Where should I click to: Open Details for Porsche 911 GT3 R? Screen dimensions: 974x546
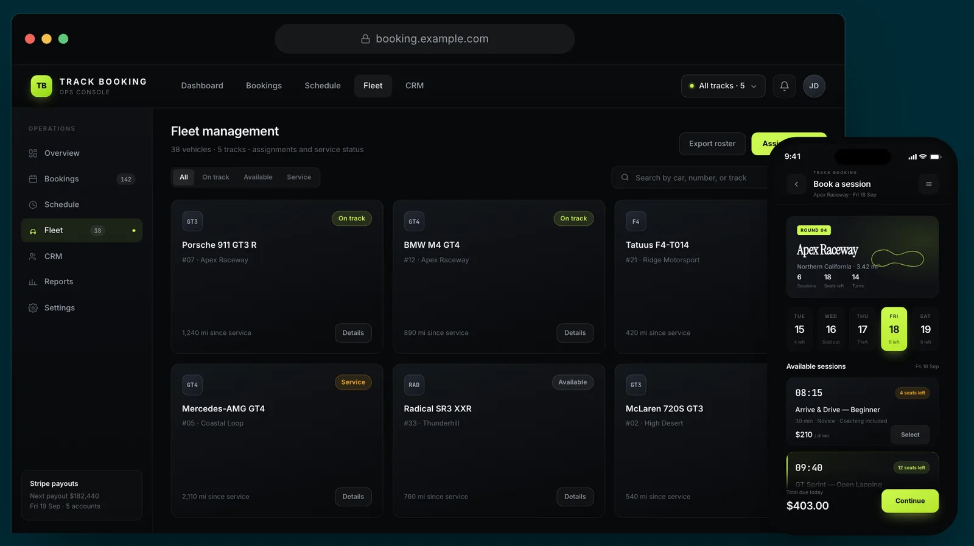click(x=353, y=333)
